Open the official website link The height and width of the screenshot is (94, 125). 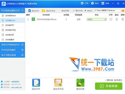(x=16, y=87)
